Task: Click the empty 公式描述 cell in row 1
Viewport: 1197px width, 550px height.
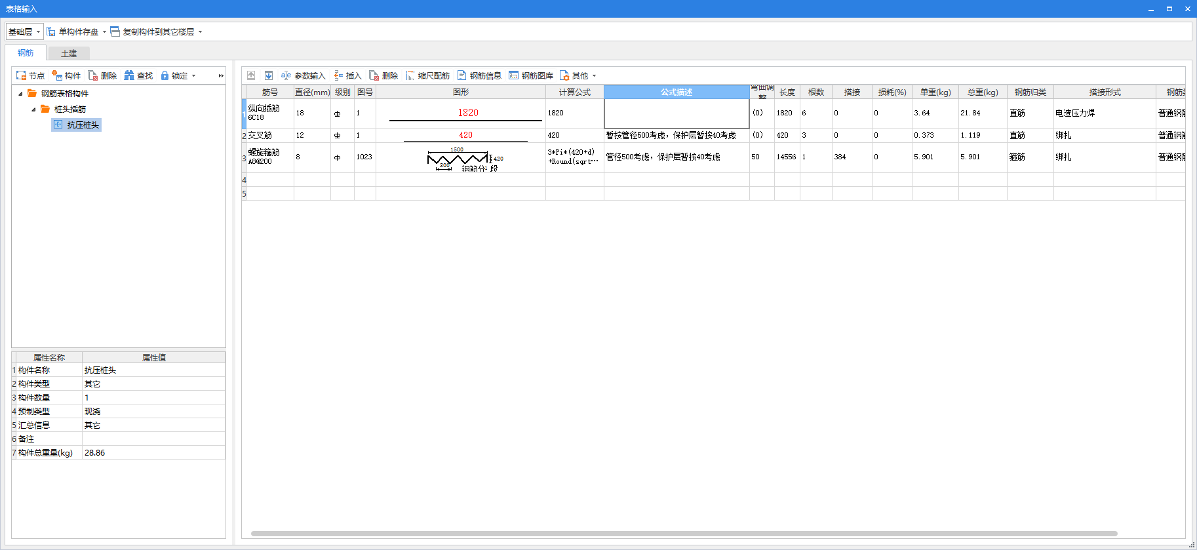Action: point(677,113)
